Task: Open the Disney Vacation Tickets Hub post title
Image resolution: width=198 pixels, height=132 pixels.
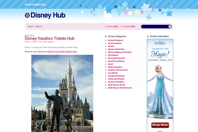Action: click(49, 38)
